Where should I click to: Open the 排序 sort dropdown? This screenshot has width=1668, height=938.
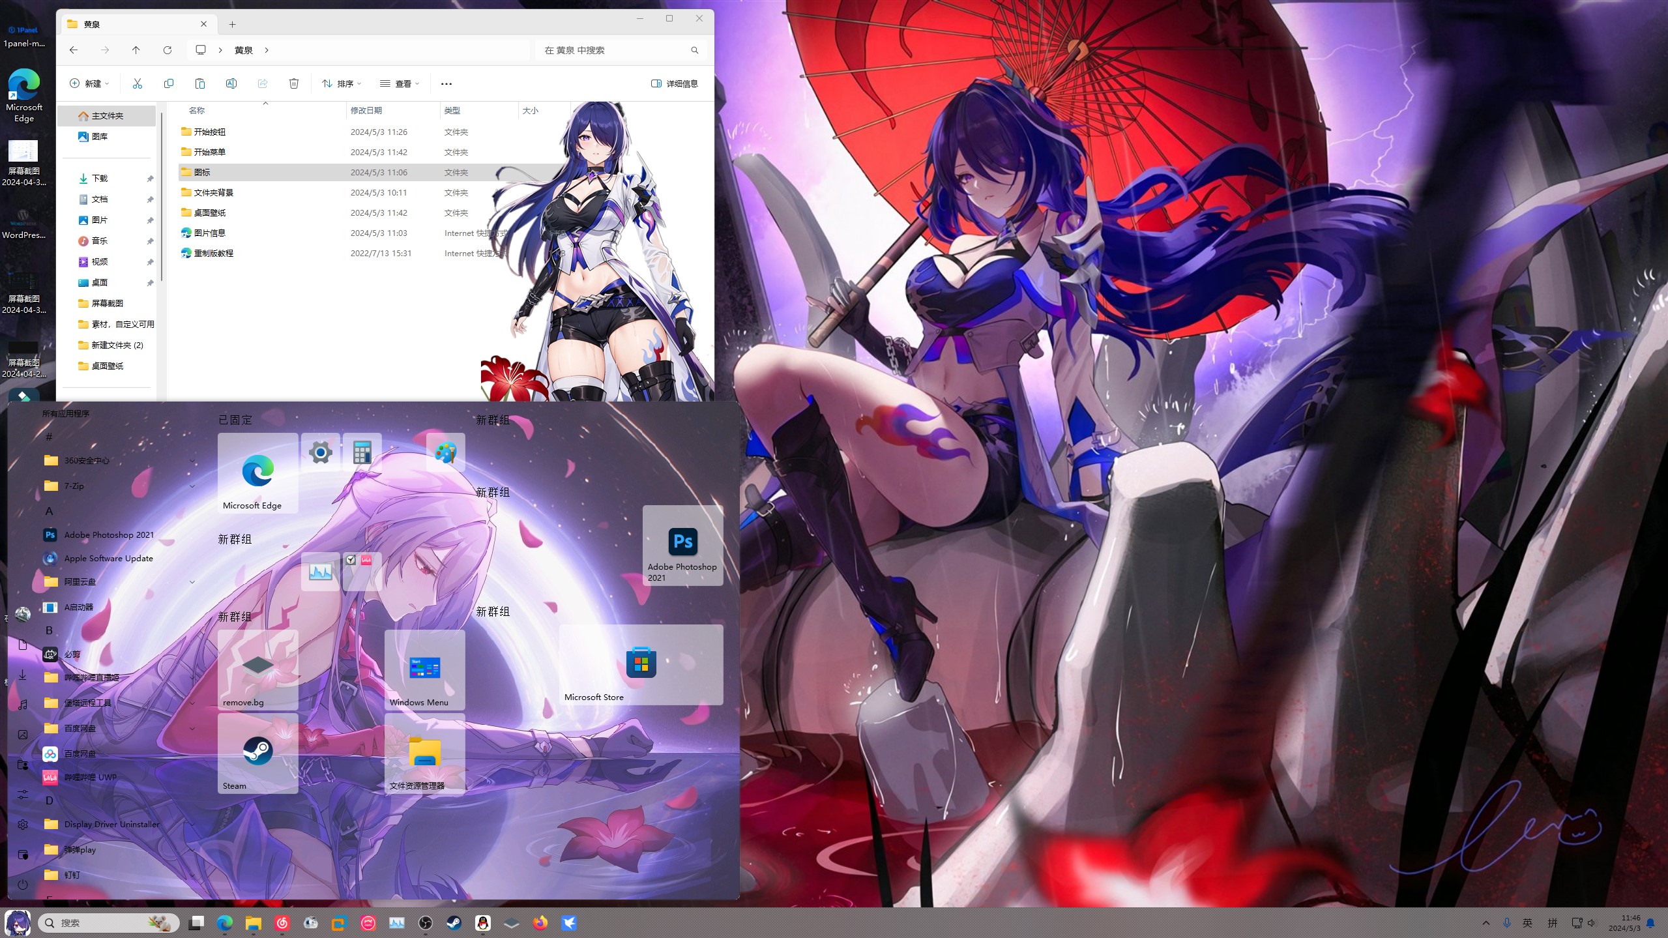[x=342, y=83]
